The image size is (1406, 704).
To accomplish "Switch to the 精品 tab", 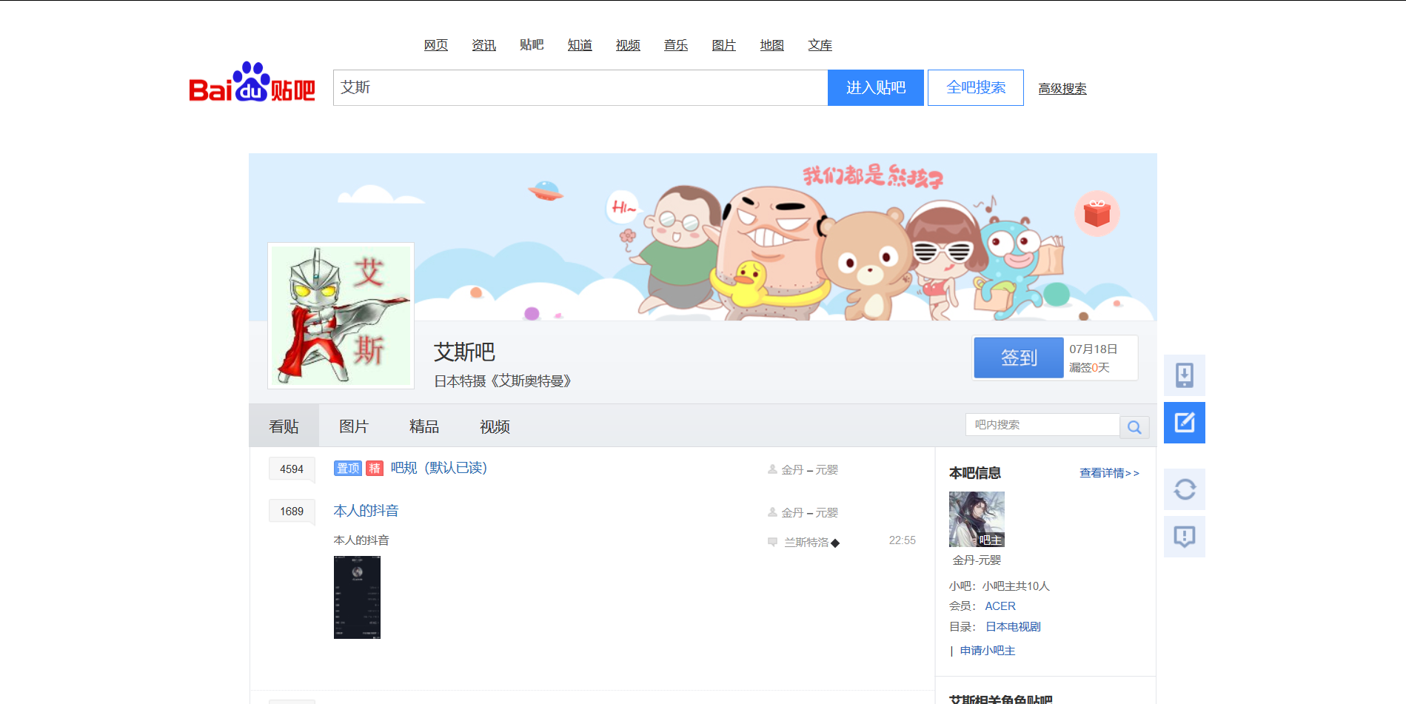I will click(424, 426).
